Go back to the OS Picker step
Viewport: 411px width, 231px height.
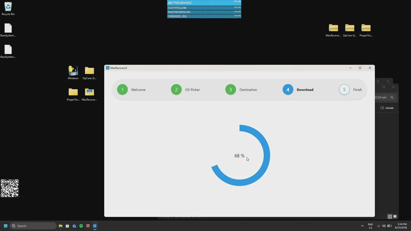click(176, 90)
